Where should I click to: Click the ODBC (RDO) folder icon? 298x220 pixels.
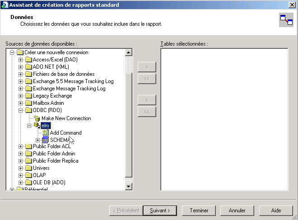pos(28,110)
